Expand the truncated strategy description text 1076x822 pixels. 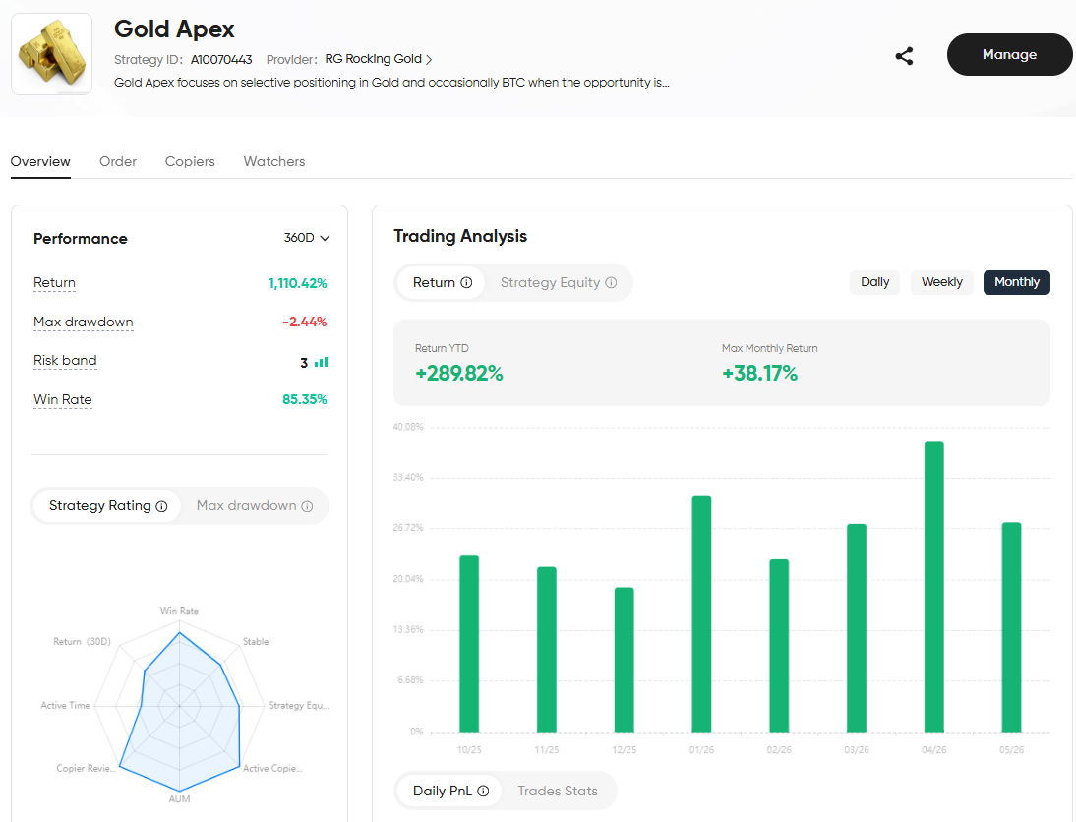click(x=391, y=83)
